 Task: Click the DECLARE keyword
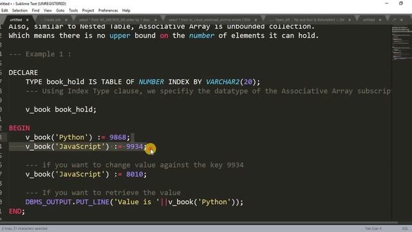pyautogui.click(x=23, y=73)
